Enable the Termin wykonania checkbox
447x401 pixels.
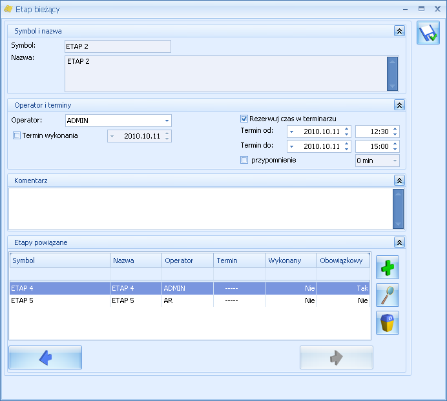pos(17,135)
